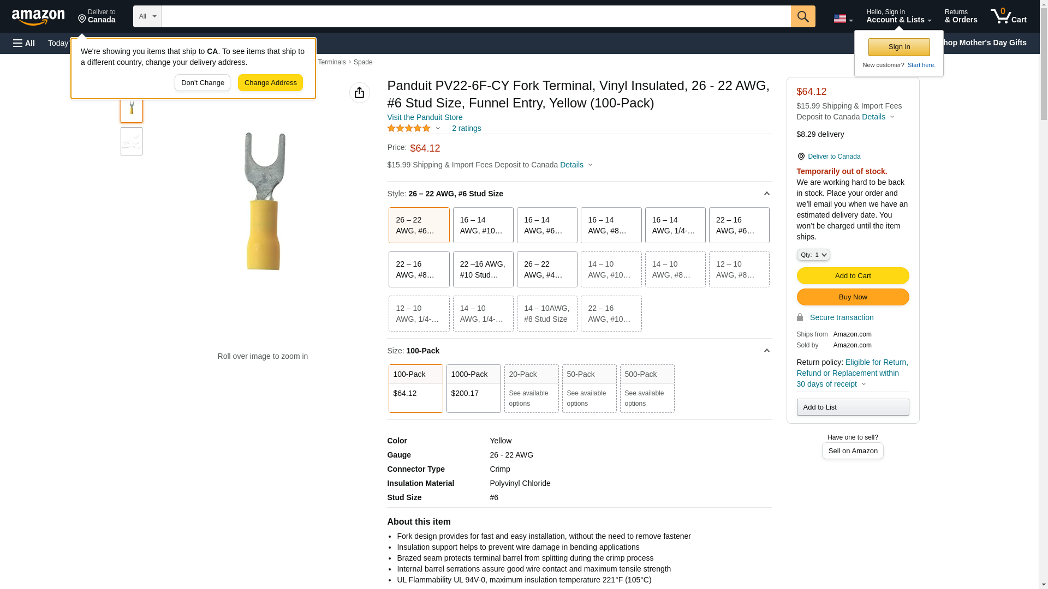Select the second product thumbnail image
This screenshot has height=589, width=1048.
(132, 141)
